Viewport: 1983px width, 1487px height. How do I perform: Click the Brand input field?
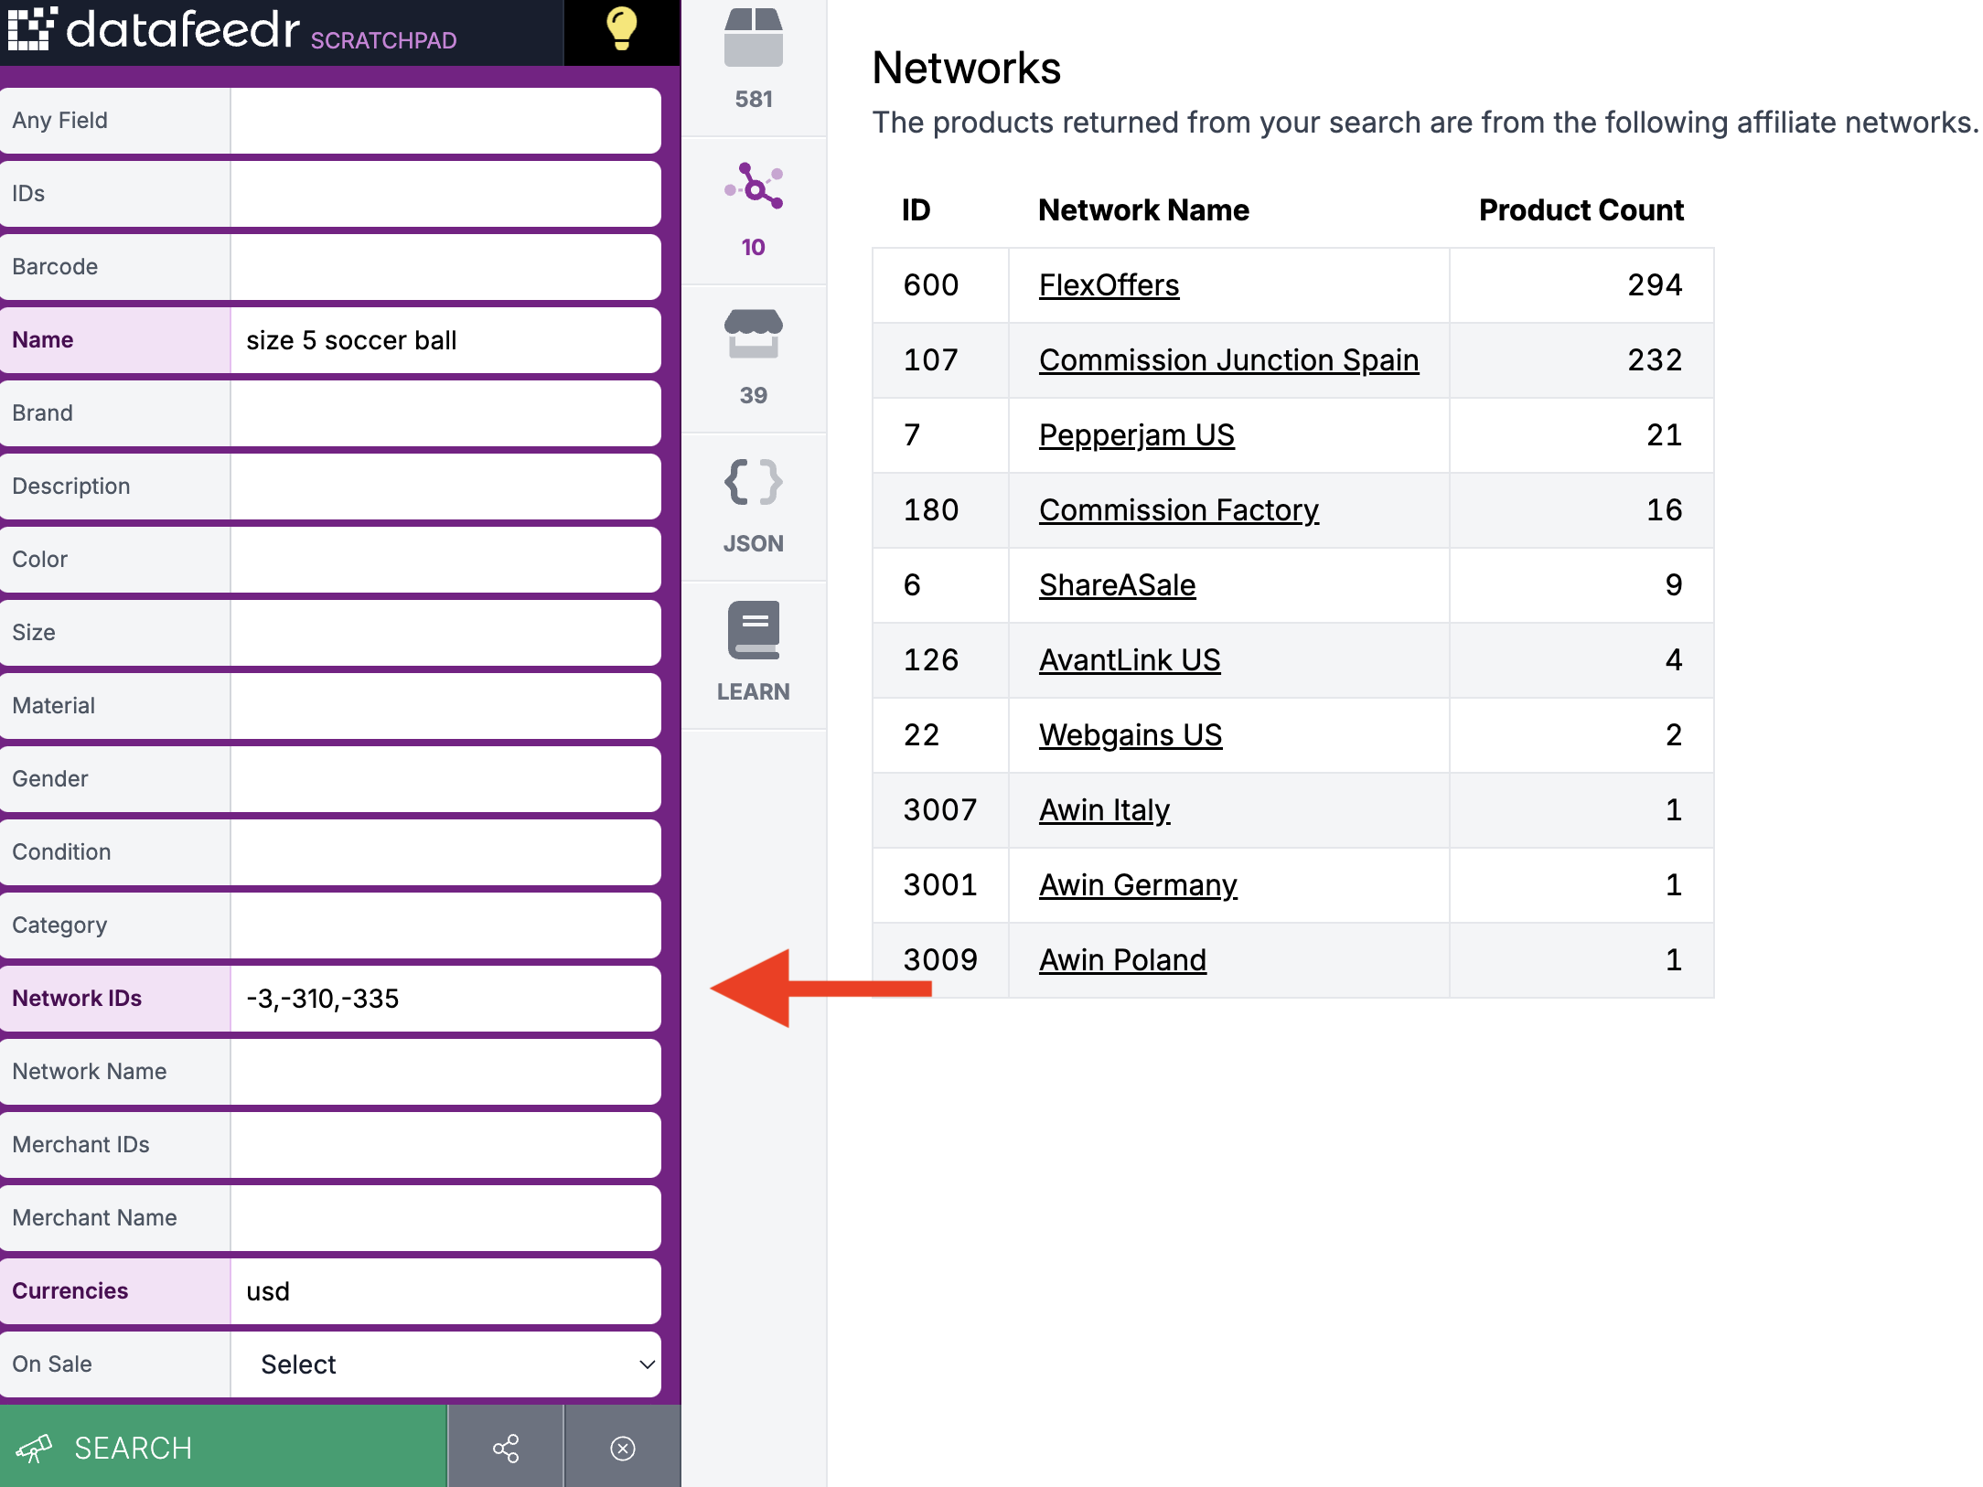point(445,413)
